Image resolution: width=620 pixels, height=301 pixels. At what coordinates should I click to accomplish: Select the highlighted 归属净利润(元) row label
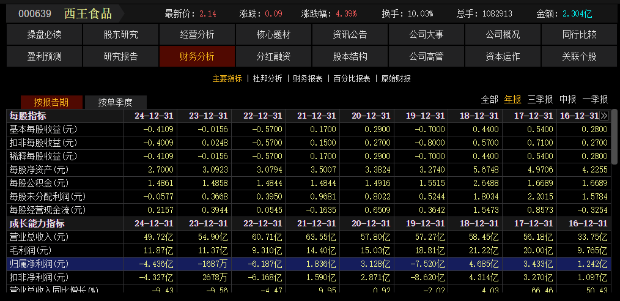39,264
